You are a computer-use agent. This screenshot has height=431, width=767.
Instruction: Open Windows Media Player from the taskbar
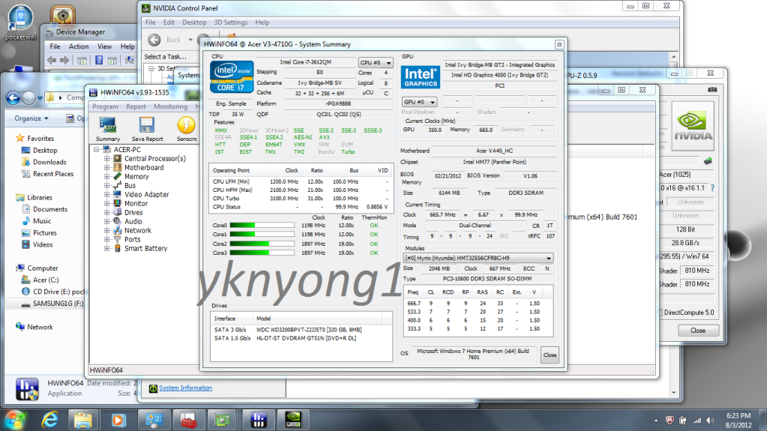(x=118, y=420)
